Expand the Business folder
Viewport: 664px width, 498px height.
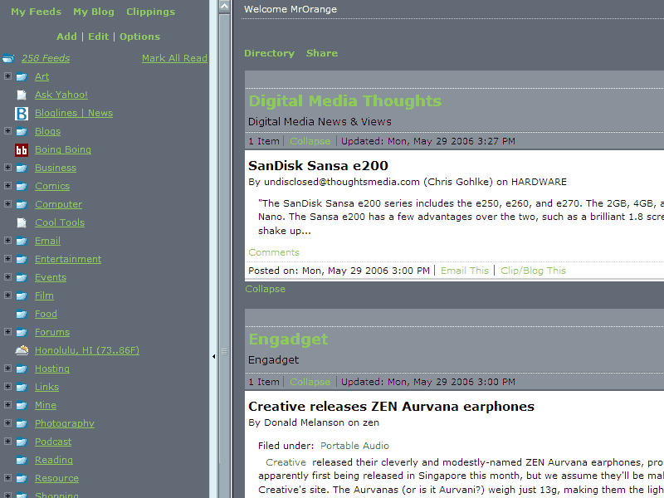pos(7,167)
